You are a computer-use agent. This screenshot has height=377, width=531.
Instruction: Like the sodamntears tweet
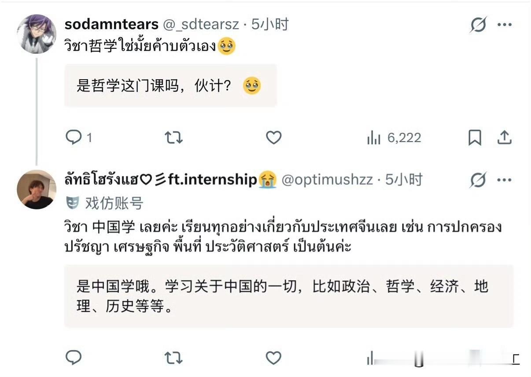click(273, 138)
